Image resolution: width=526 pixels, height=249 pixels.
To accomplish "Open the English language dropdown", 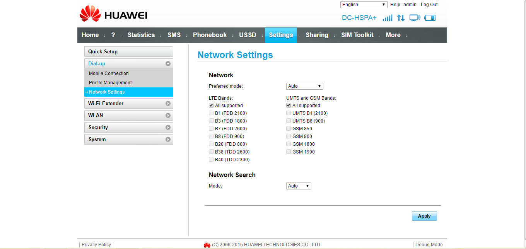I will click(x=364, y=5).
